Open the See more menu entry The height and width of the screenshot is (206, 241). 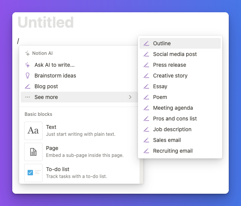(79, 97)
